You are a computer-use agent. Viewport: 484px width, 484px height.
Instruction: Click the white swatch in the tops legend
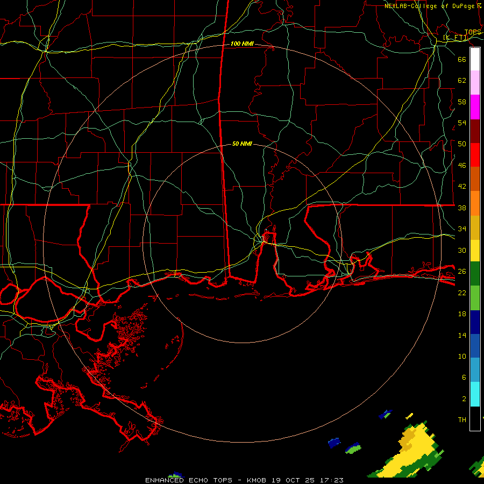tap(475, 59)
